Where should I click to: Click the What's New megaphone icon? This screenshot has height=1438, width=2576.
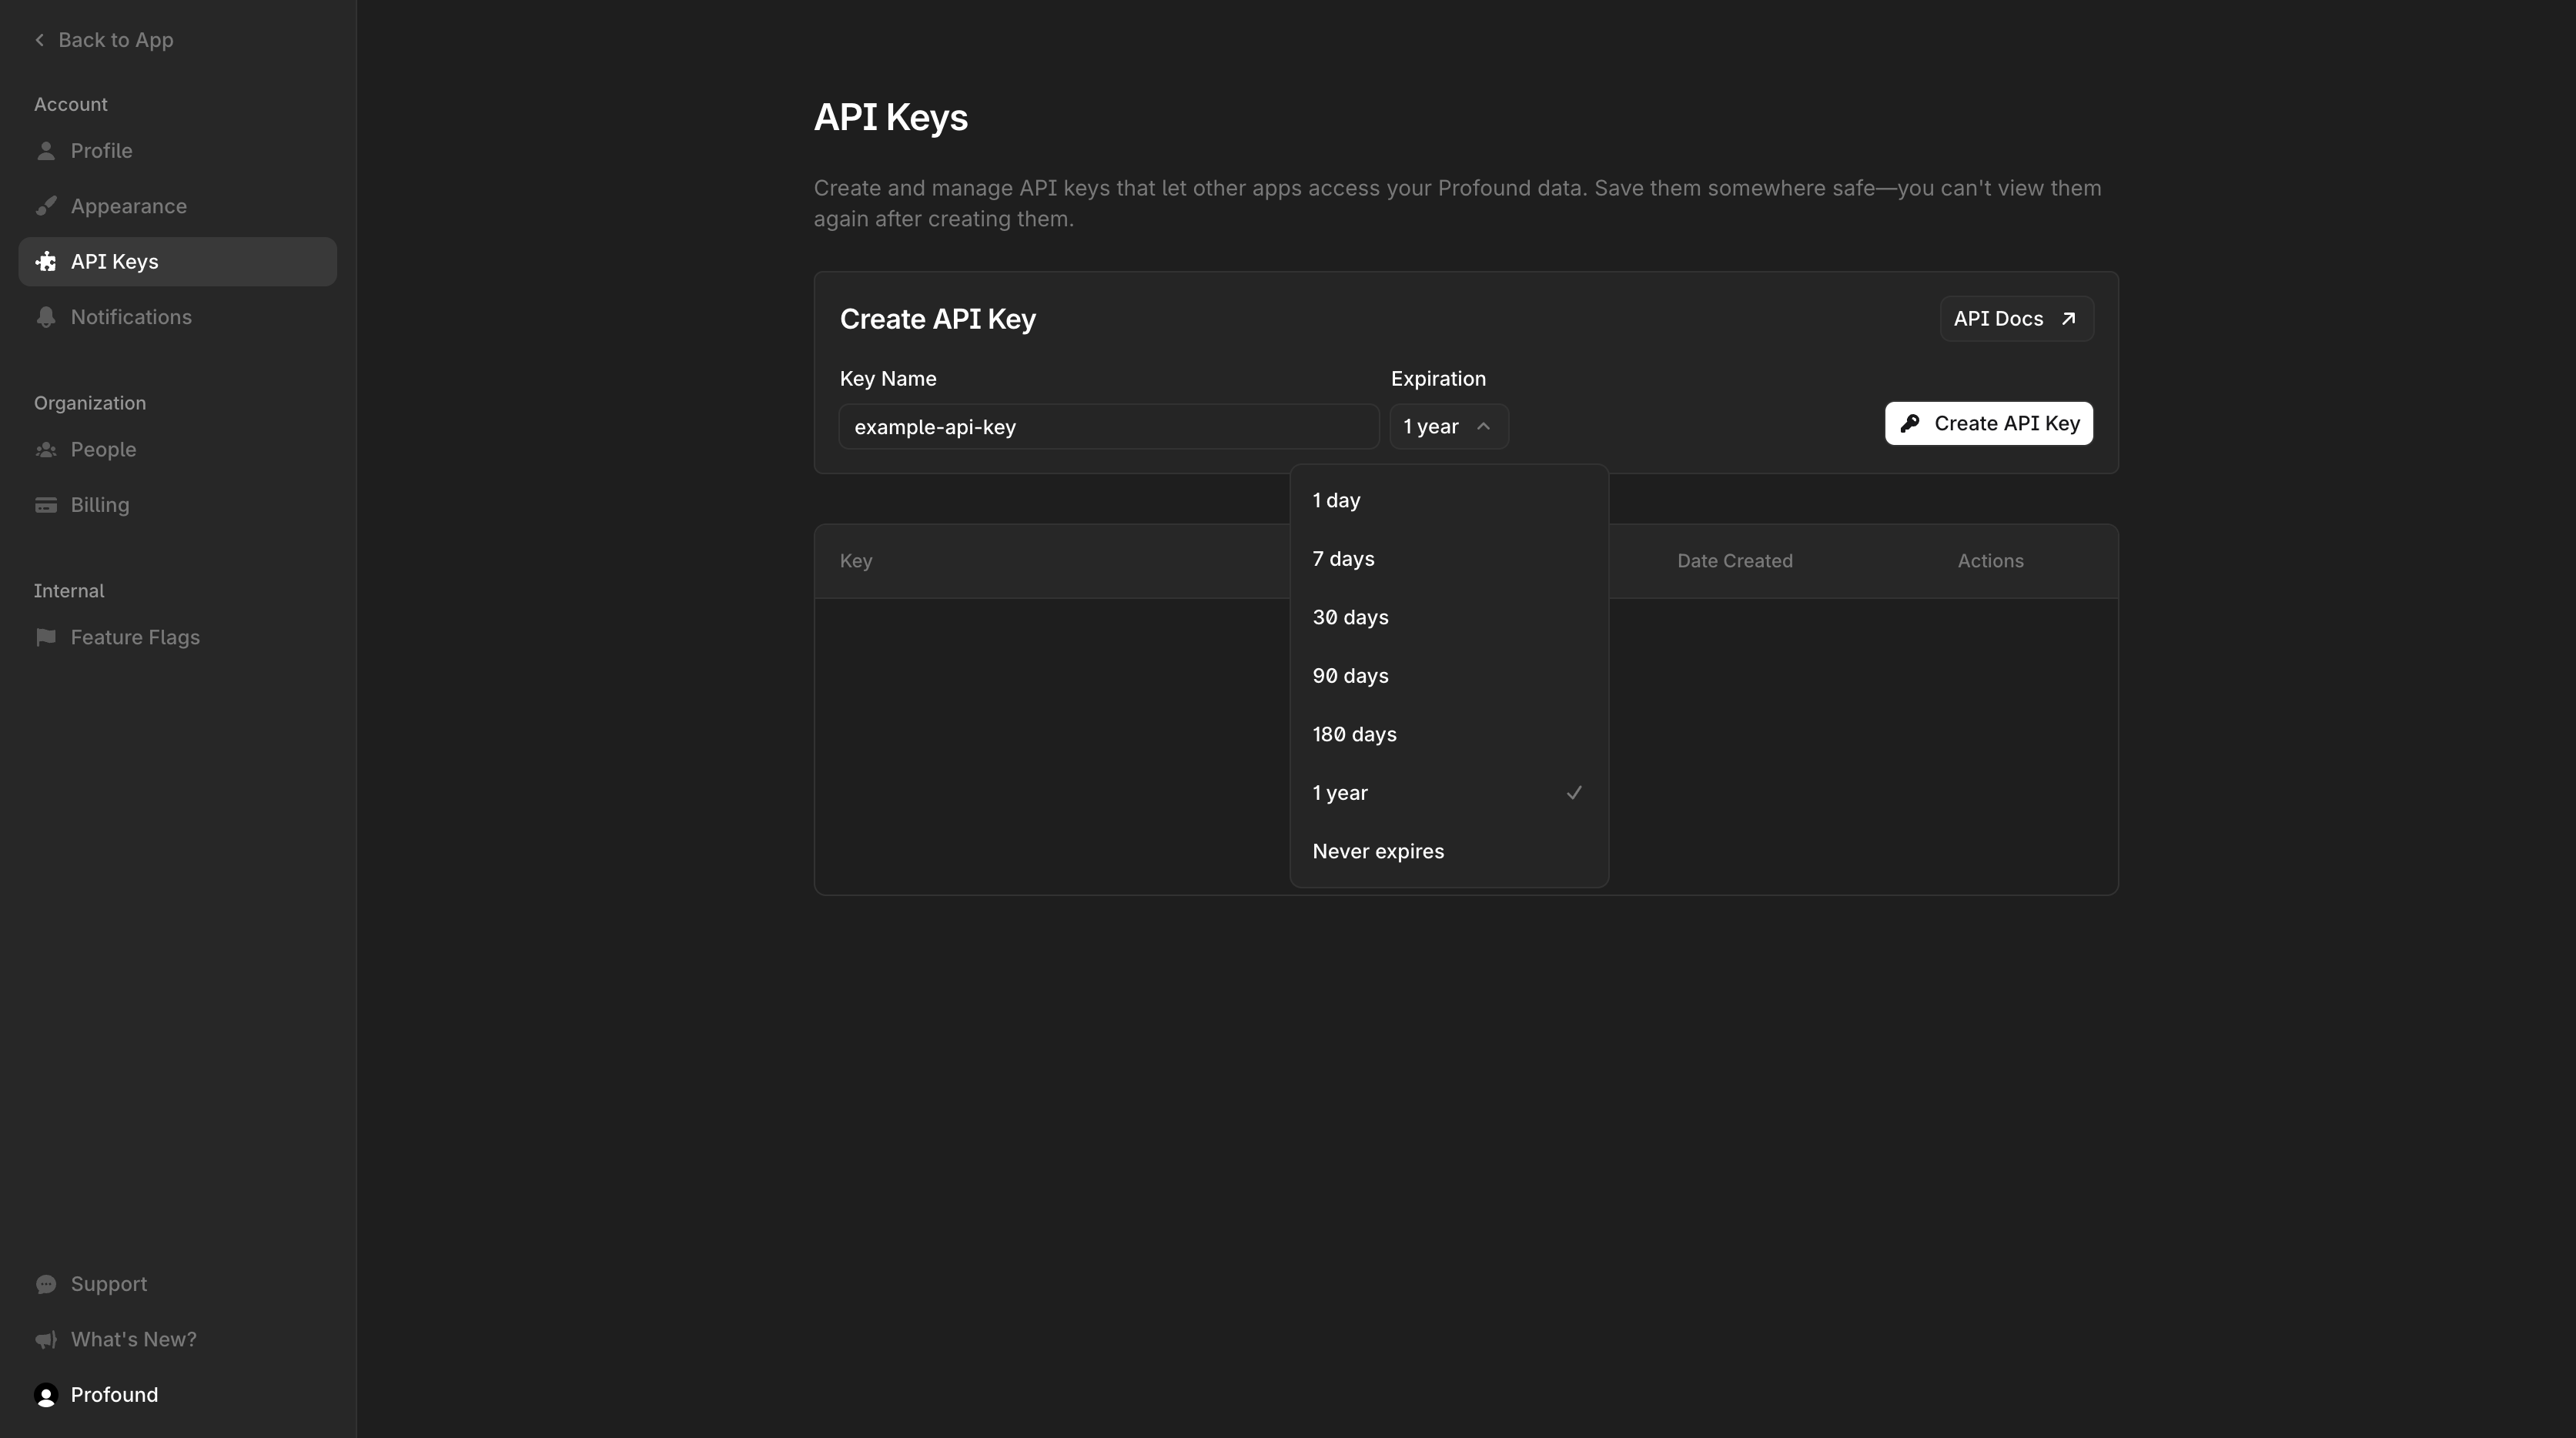click(x=46, y=1339)
